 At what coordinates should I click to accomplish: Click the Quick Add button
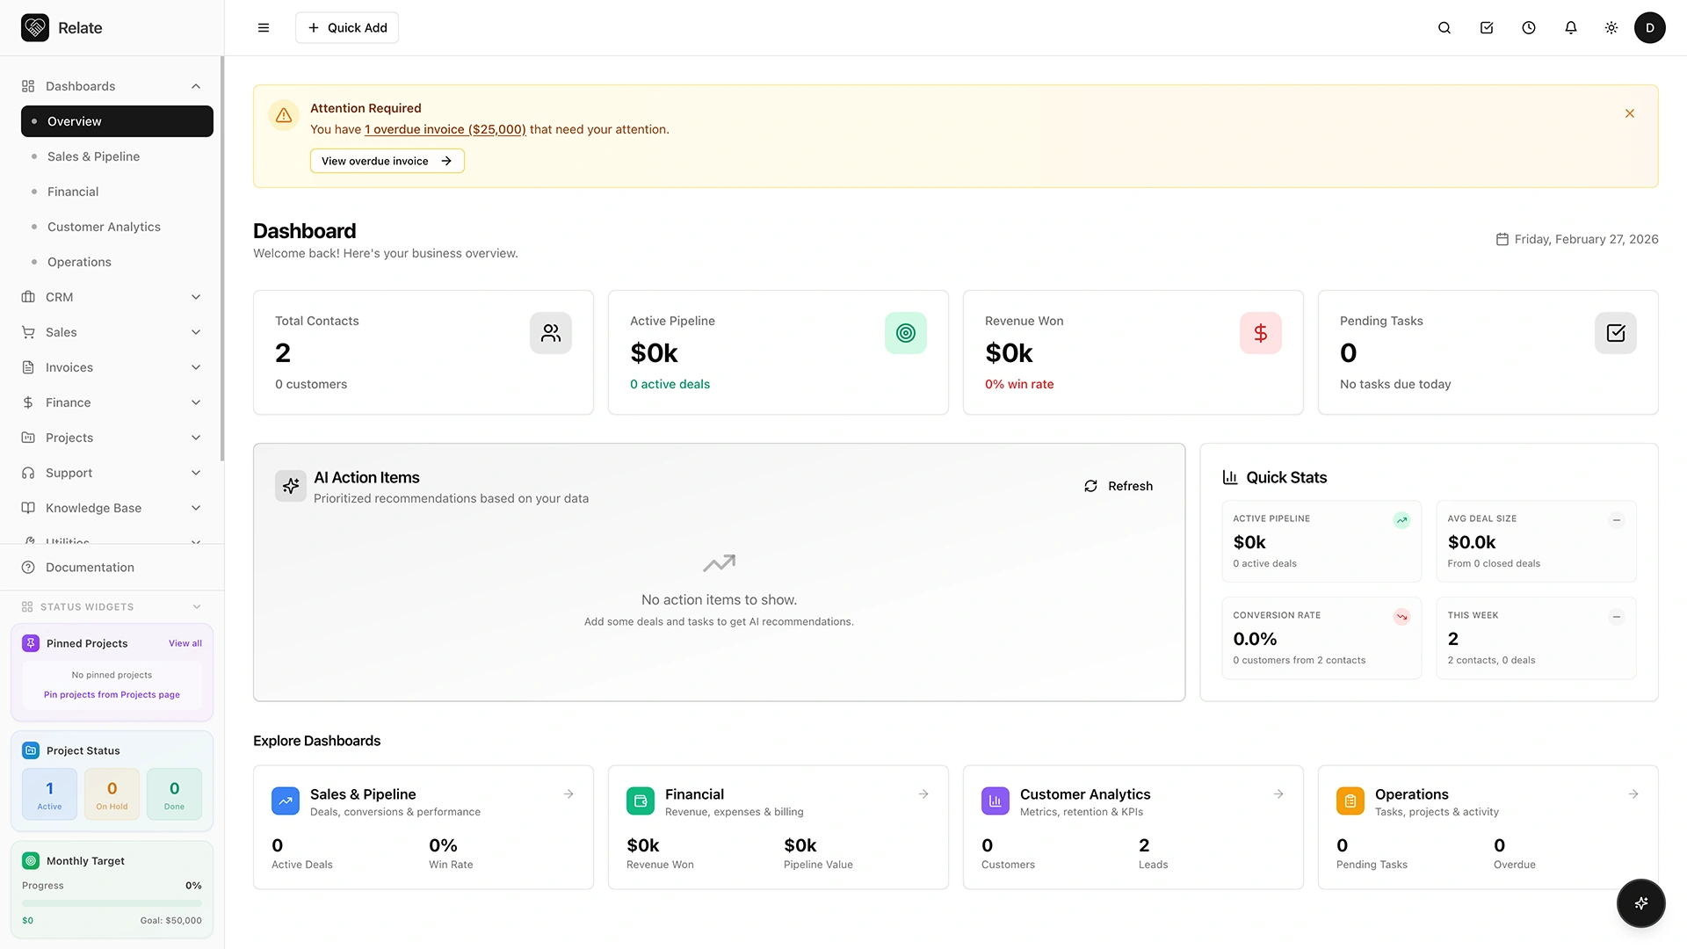pos(347,27)
